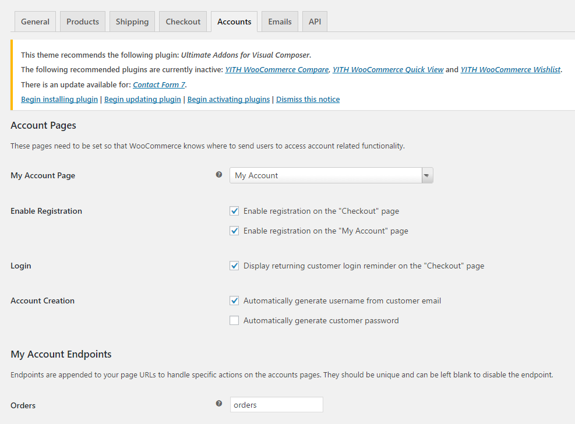Toggle registration on the "Checkout" page checkbox

click(234, 211)
